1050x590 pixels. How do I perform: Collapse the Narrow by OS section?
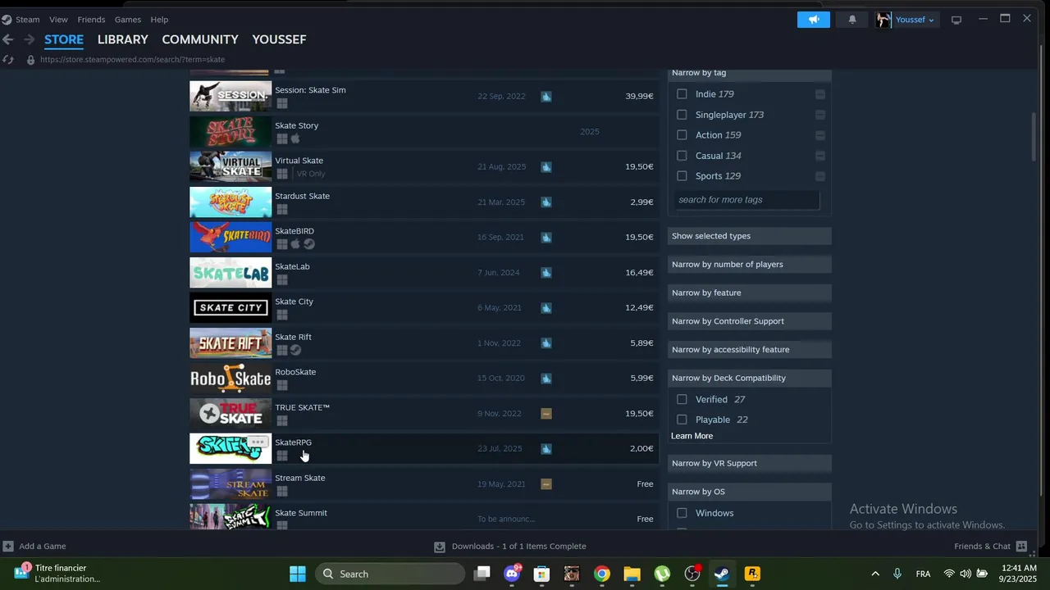click(x=749, y=492)
